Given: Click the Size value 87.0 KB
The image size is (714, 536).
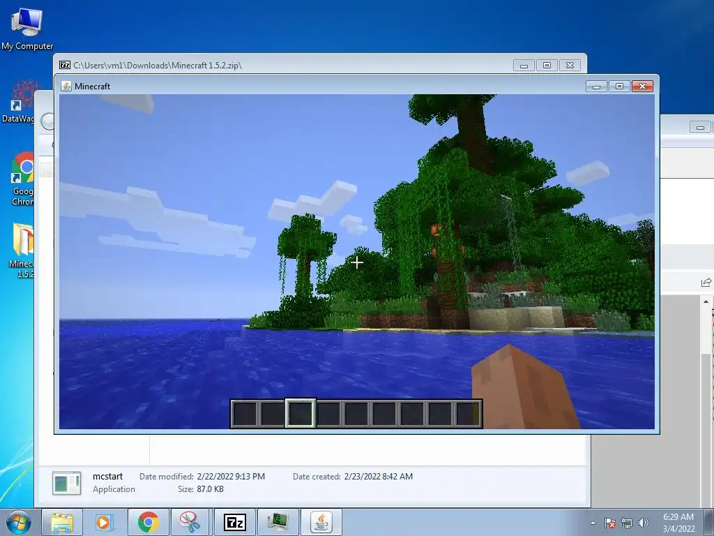Looking at the screenshot, I should coord(210,489).
